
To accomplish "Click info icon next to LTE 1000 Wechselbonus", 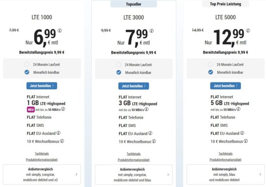I will 62,141.
